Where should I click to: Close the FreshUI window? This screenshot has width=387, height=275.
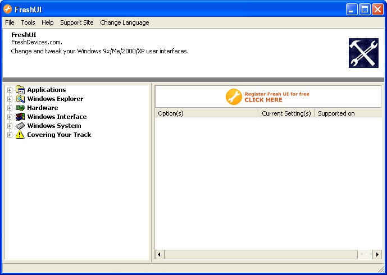pyautogui.click(x=377, y=10)
